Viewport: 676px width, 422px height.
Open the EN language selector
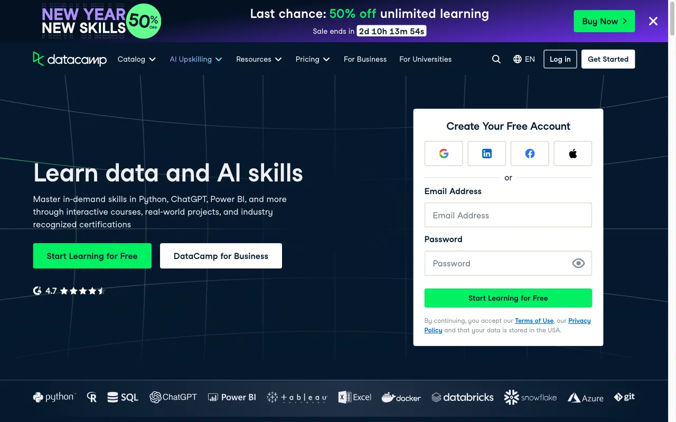(524, 59)
